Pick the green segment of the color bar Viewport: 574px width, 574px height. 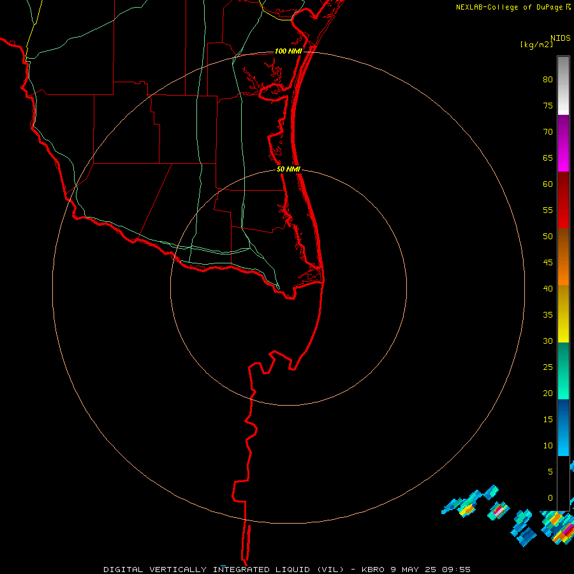(x=563, y=371)
